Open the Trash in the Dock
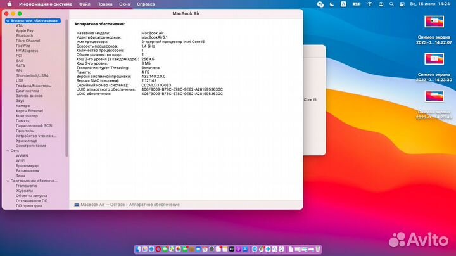 tap(317, 249)
